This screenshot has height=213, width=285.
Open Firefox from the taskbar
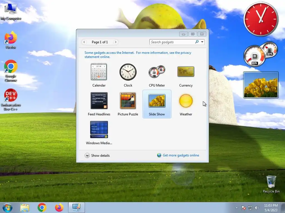(59, 207)
